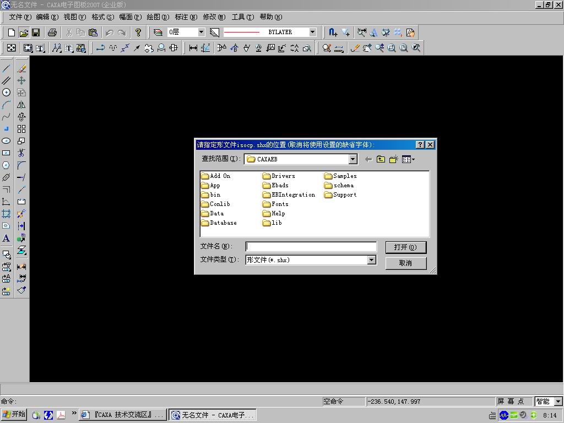The height and width of the screenshot is (423, 564).
Task: Click the 打开(O) button
Action: 406,247
